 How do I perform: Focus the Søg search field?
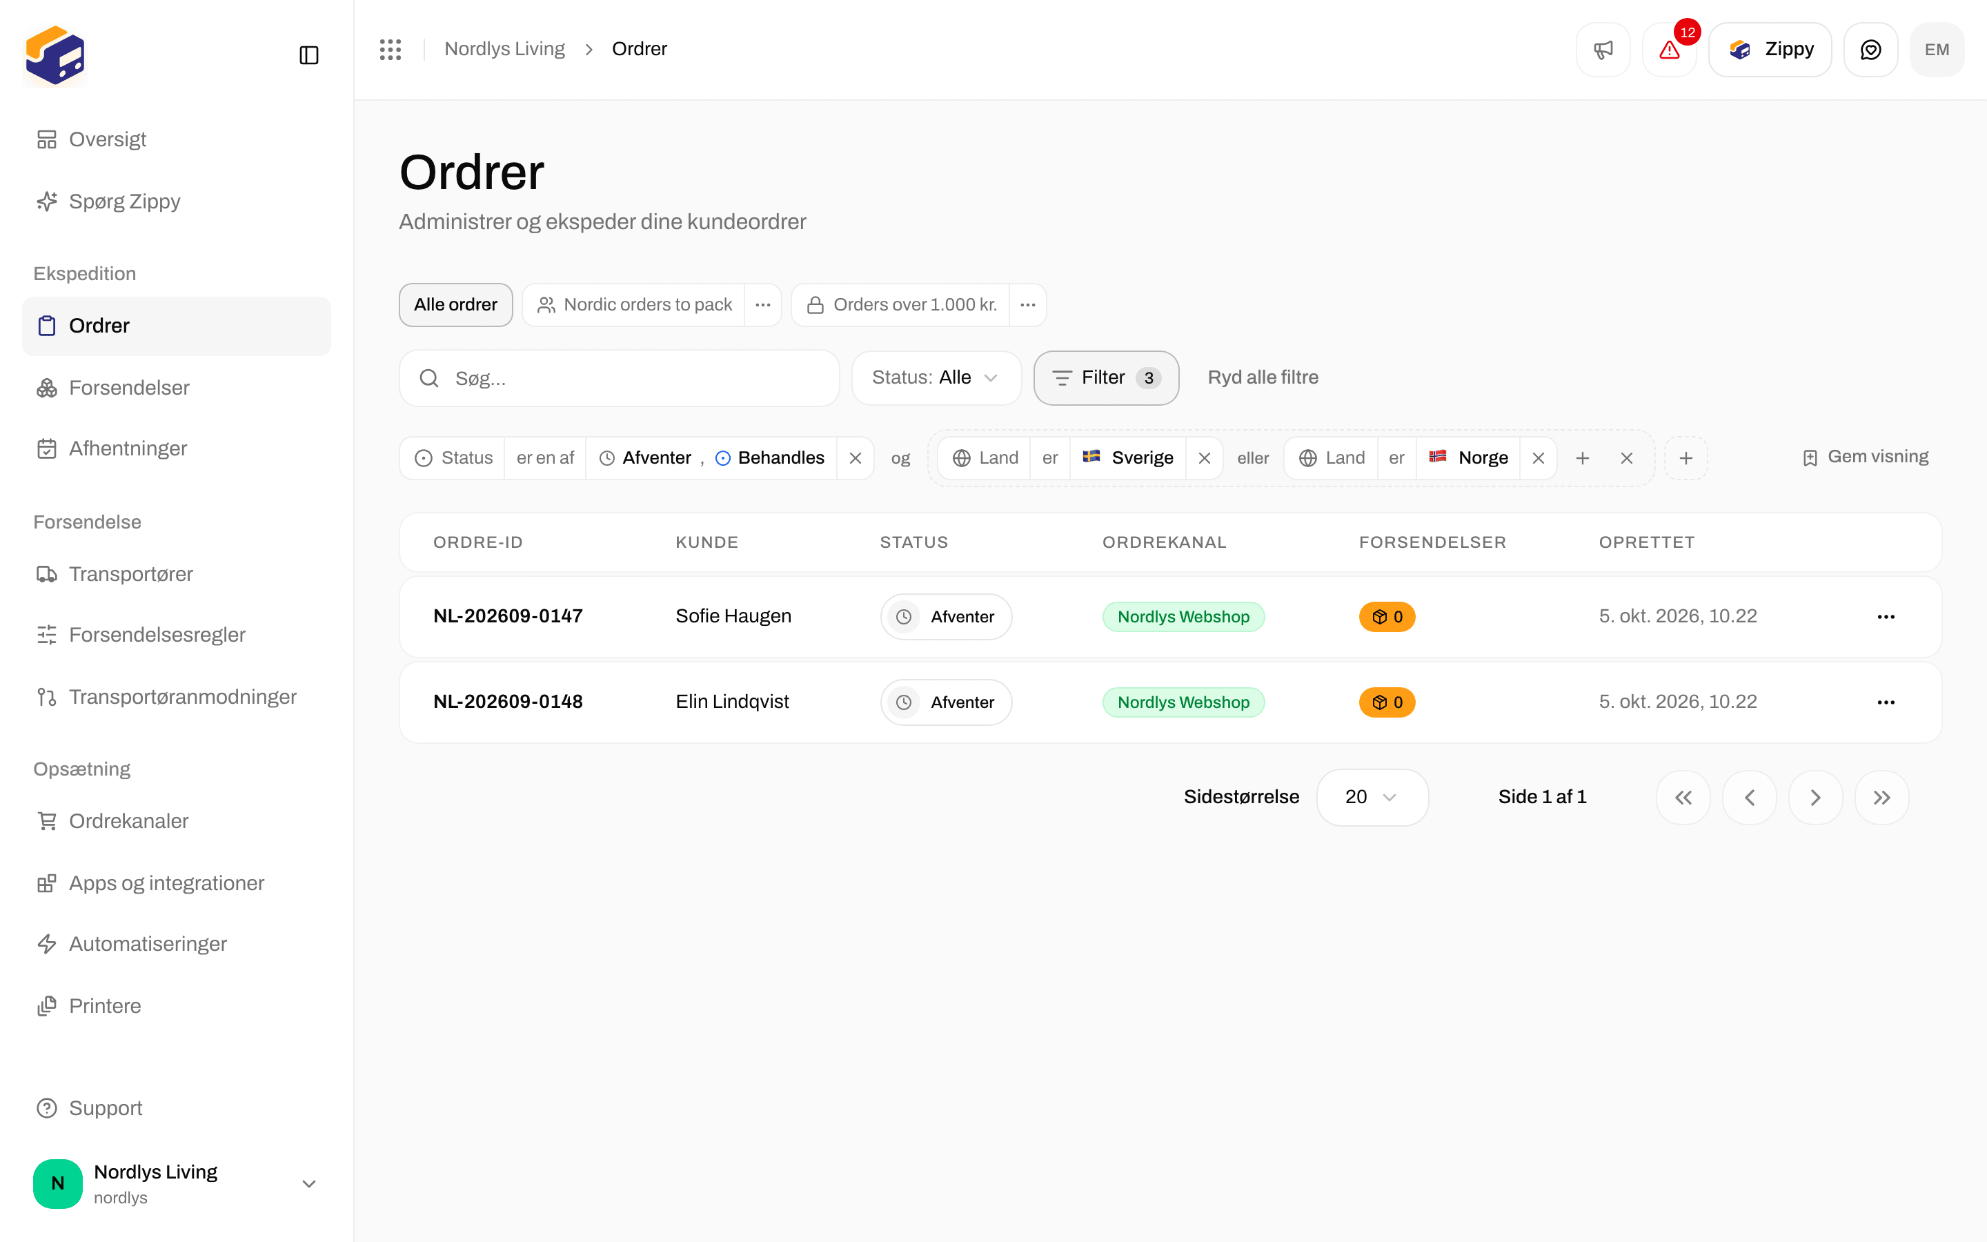(x=619, y=379)
